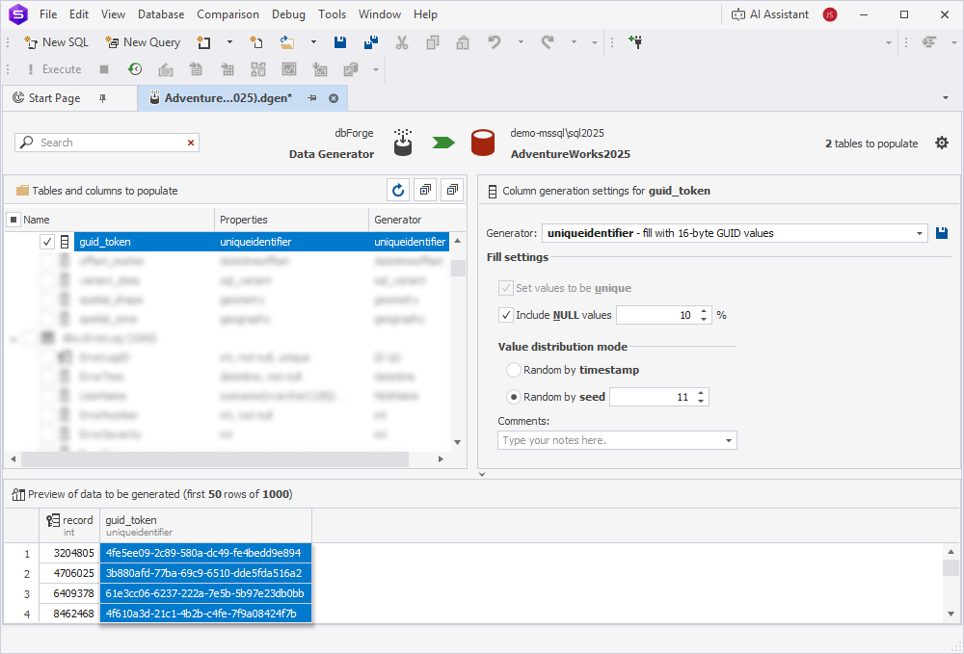This screenshot has width=964, height=654.
Task: Switch to the Start Page tab
Action: pos(54,98)
